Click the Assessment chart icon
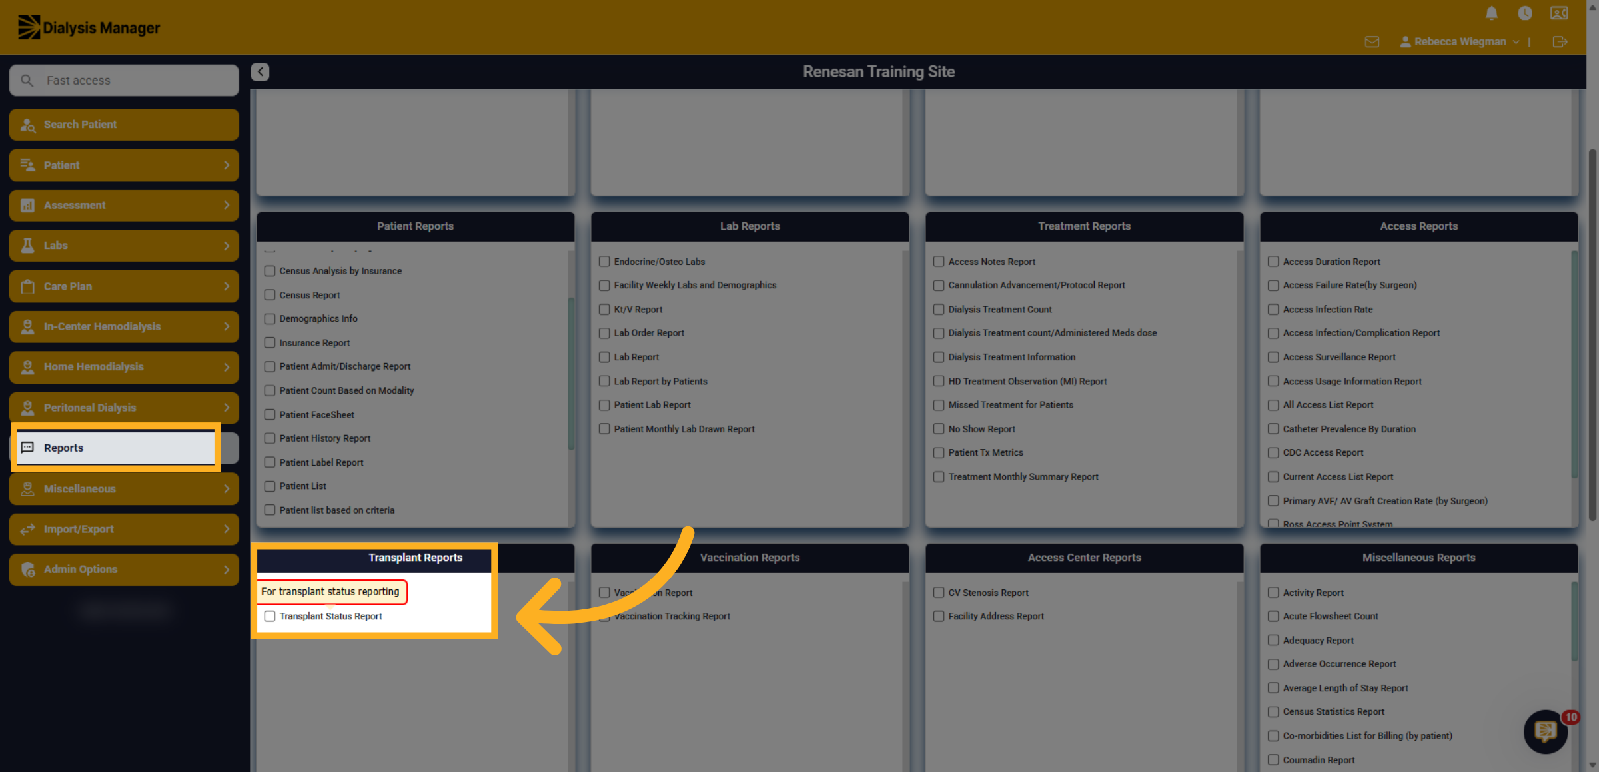Screen dimensions: 1599x772 click(x=27, y=205)
